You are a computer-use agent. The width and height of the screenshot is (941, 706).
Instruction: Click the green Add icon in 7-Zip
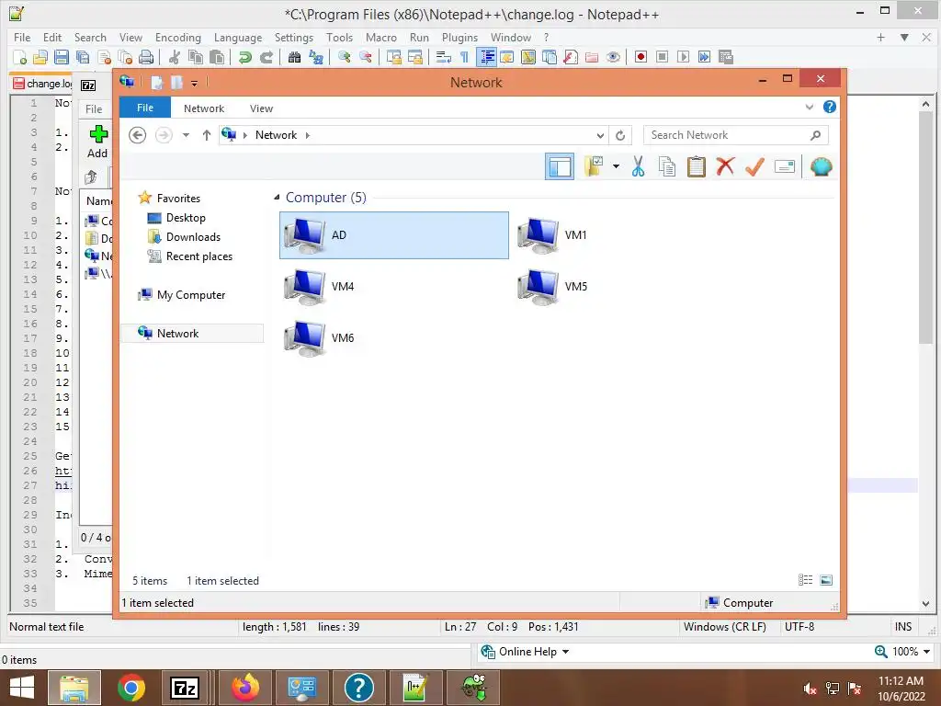tap(97, 134)
